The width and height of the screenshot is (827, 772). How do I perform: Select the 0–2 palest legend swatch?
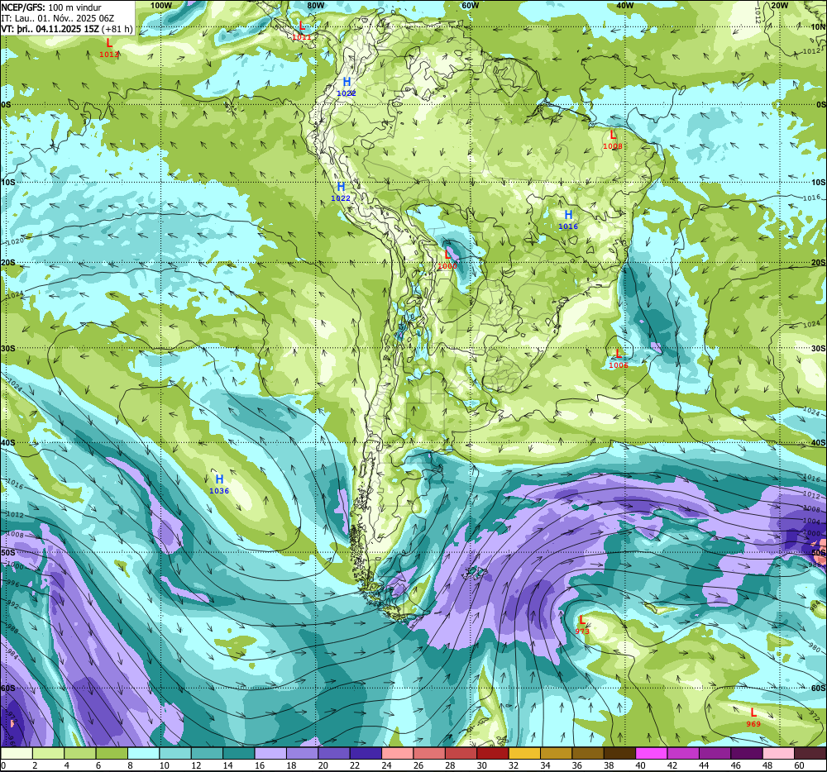pos(17,754)
